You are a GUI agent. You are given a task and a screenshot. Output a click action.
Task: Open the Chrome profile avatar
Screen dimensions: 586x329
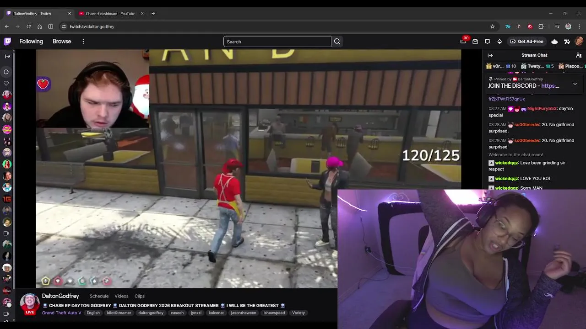(x=568, y=27)
